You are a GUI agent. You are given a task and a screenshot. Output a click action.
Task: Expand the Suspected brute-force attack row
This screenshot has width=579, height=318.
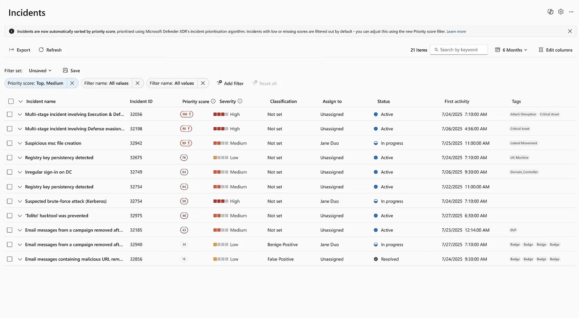pos(20,201)
